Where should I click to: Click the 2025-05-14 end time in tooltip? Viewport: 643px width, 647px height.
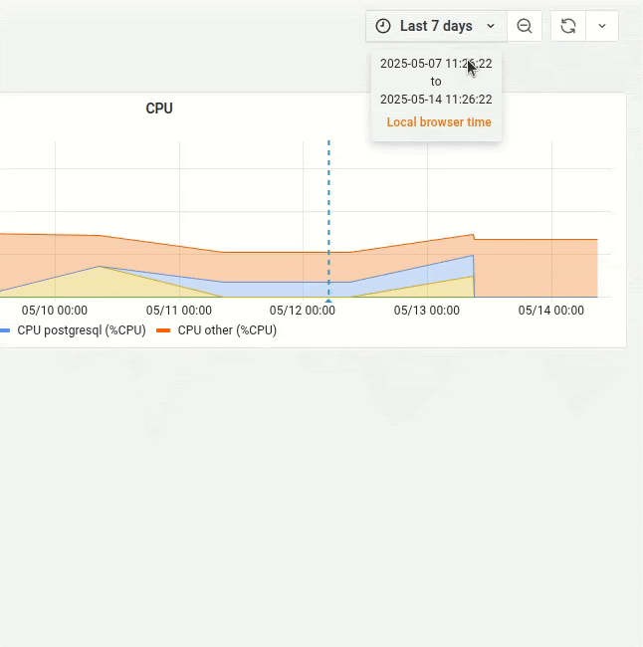click(x=436, y=100)
